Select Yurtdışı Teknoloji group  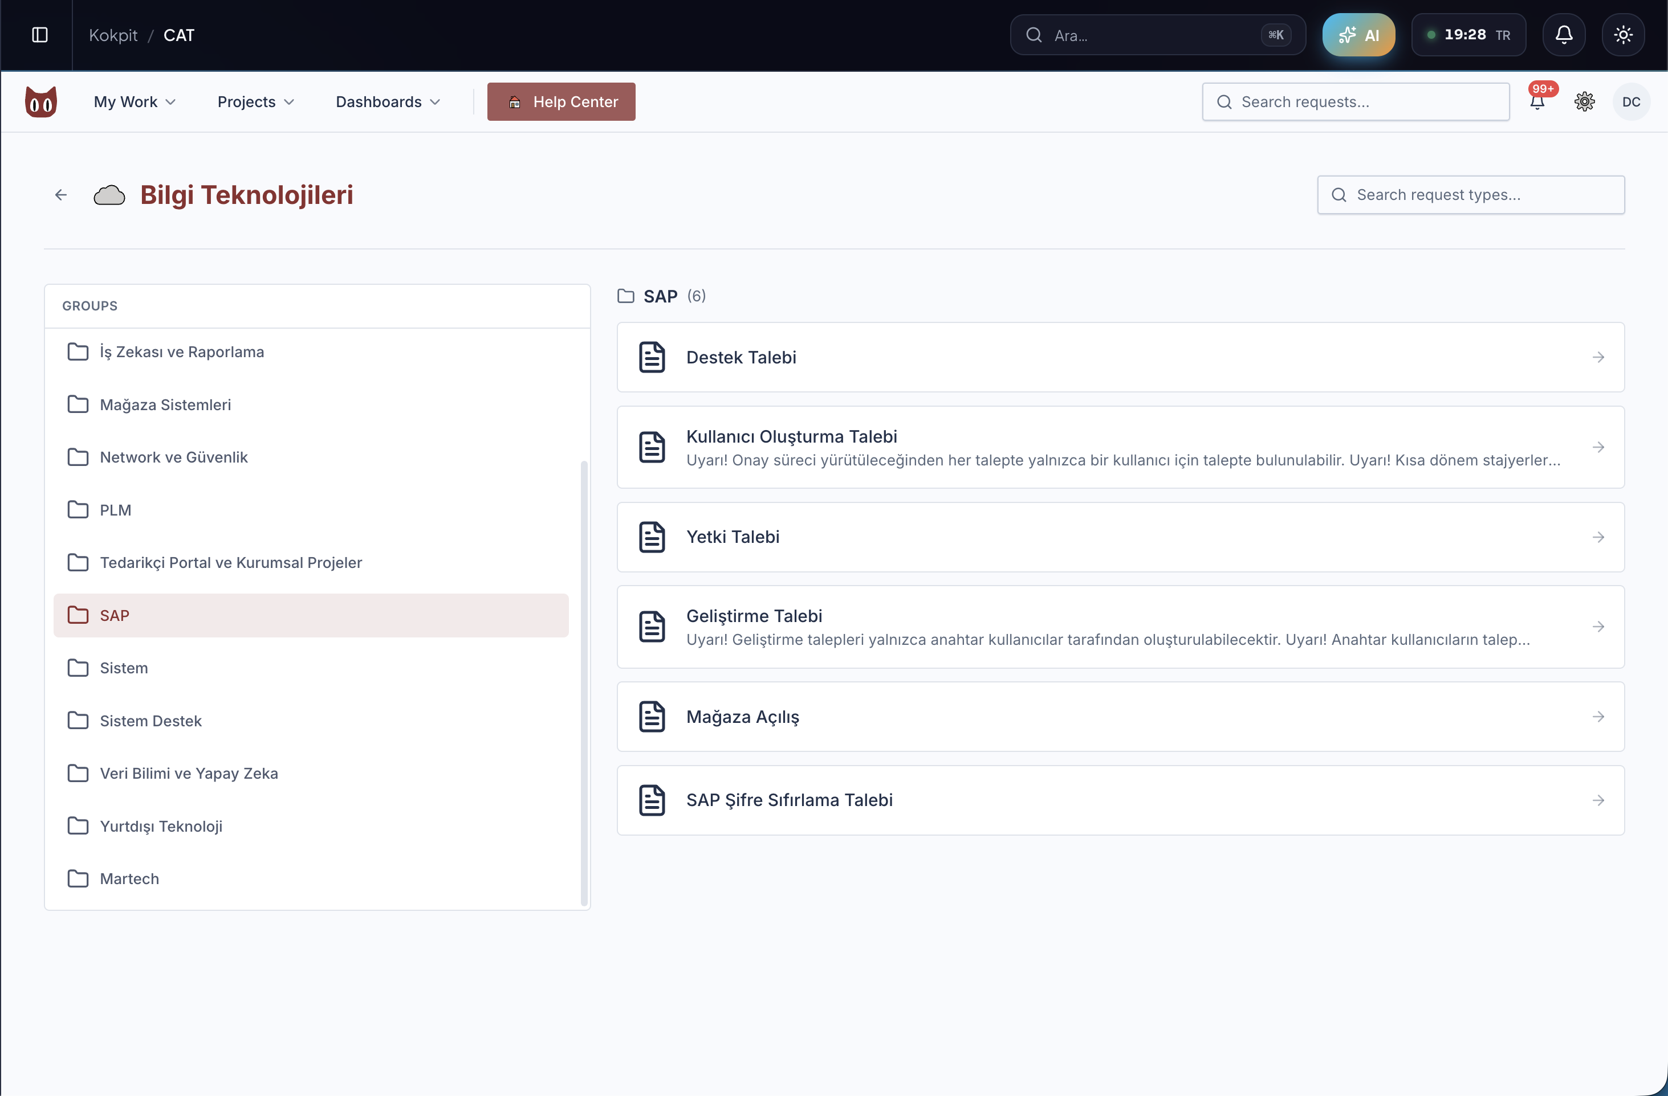coord(311,825)
